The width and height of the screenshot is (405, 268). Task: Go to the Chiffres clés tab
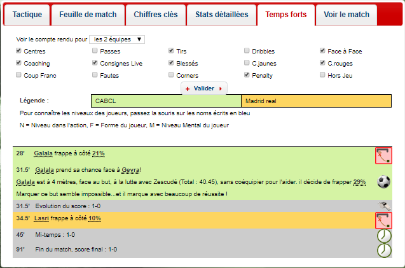point(156,15)
